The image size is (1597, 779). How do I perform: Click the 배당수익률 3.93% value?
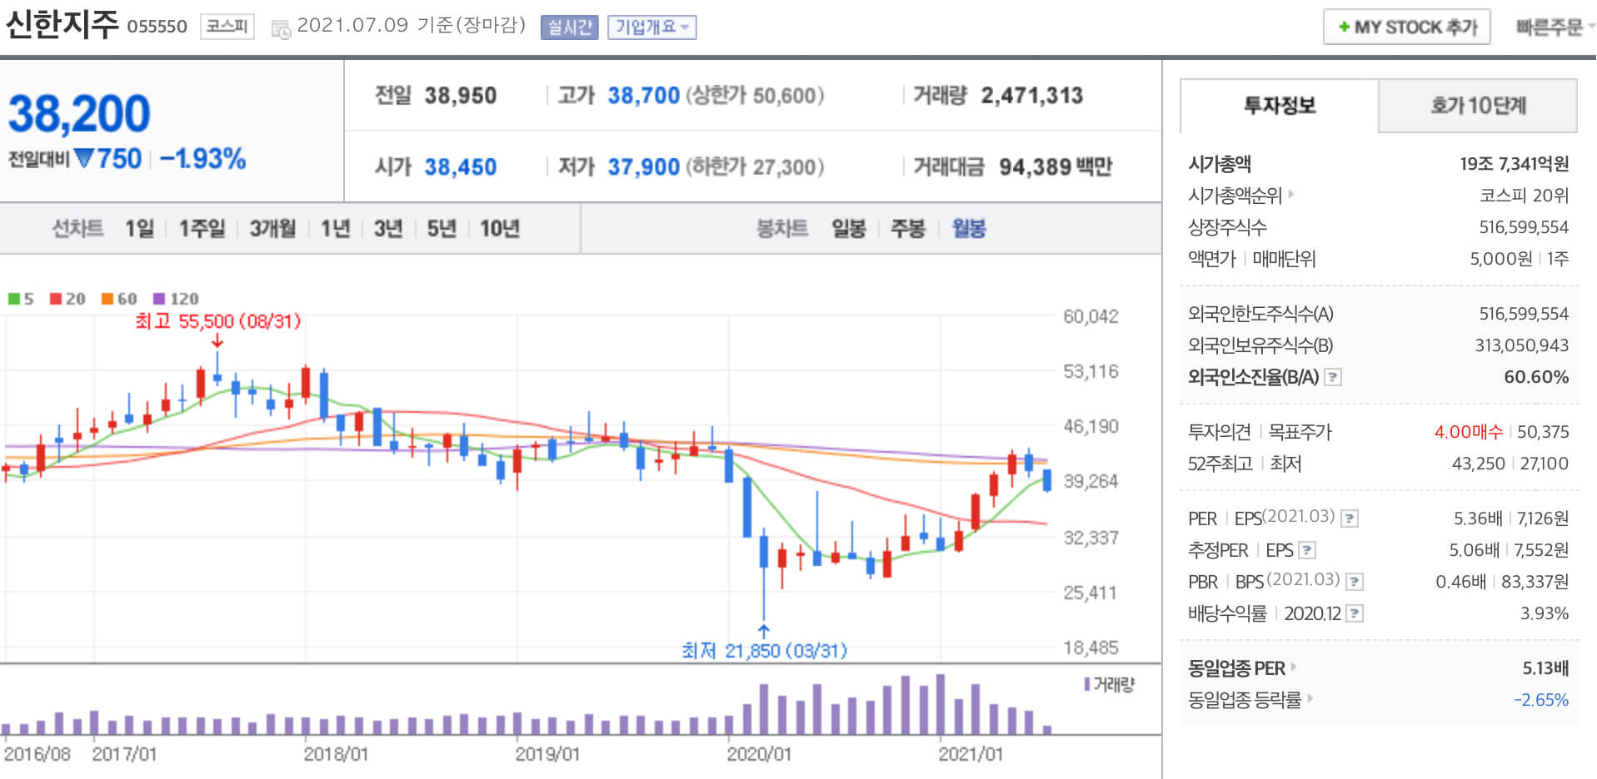click(1545, 613)
